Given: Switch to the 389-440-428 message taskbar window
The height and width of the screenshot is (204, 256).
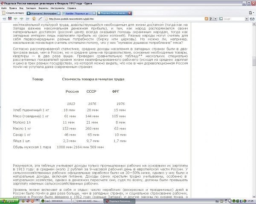Looking at the screenshot, I should (87, 201).
